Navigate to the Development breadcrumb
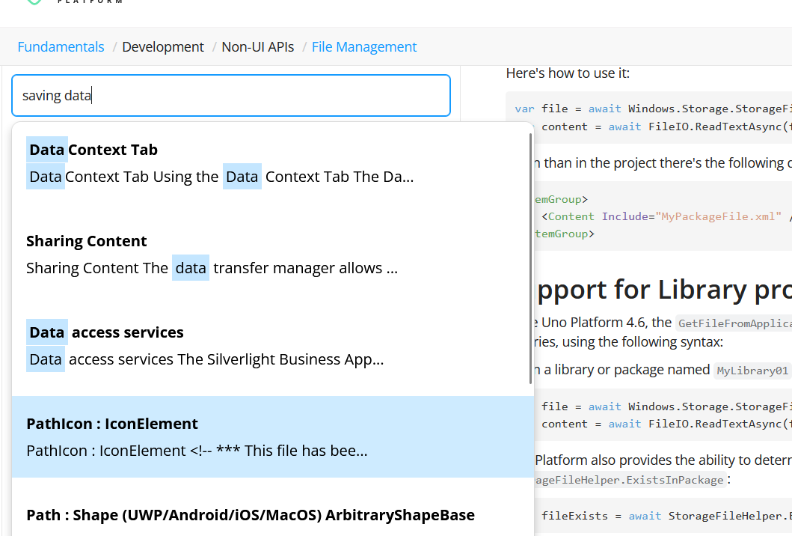The image size is (792, 536). pyautogui.click(x=163, y=46)
